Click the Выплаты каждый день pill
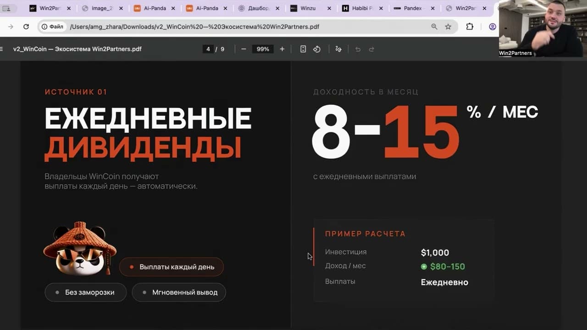587x330 pixels. click(172, 267)
